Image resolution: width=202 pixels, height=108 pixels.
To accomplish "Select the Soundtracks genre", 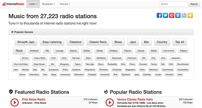I will tap(183, 64).
